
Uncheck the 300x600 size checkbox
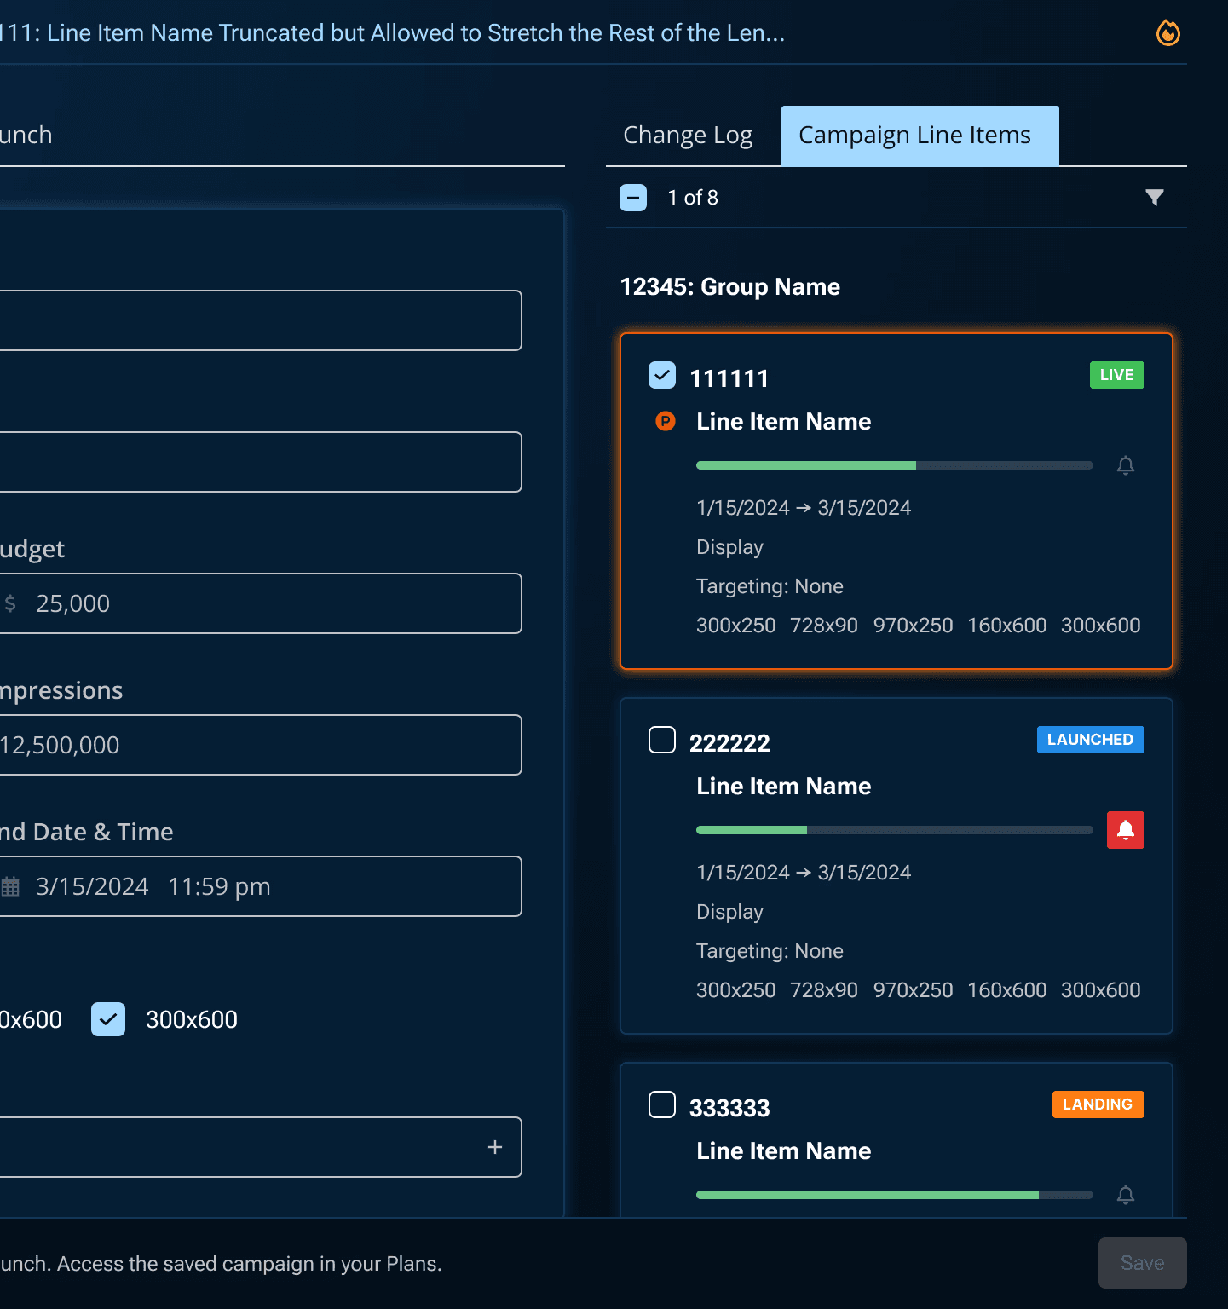point(108,1019)
